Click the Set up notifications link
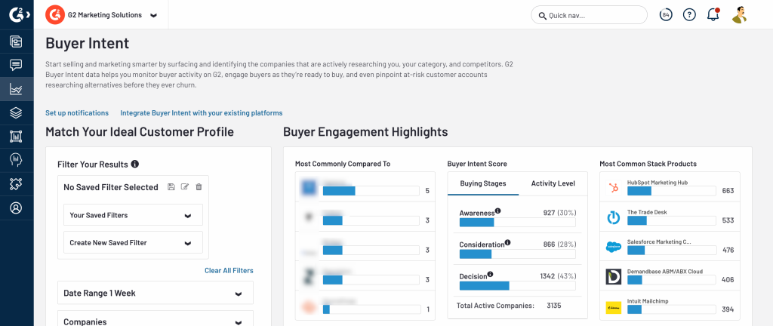The image size is (773, 326). click(77, 113)
